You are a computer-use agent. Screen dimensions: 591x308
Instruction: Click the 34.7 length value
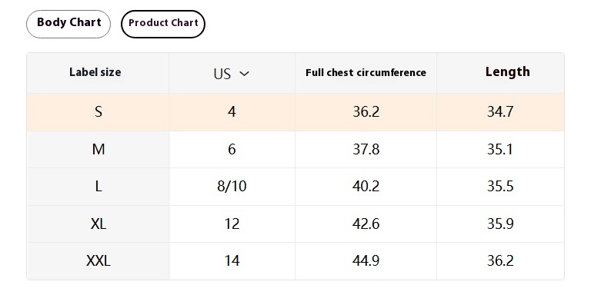499,111
